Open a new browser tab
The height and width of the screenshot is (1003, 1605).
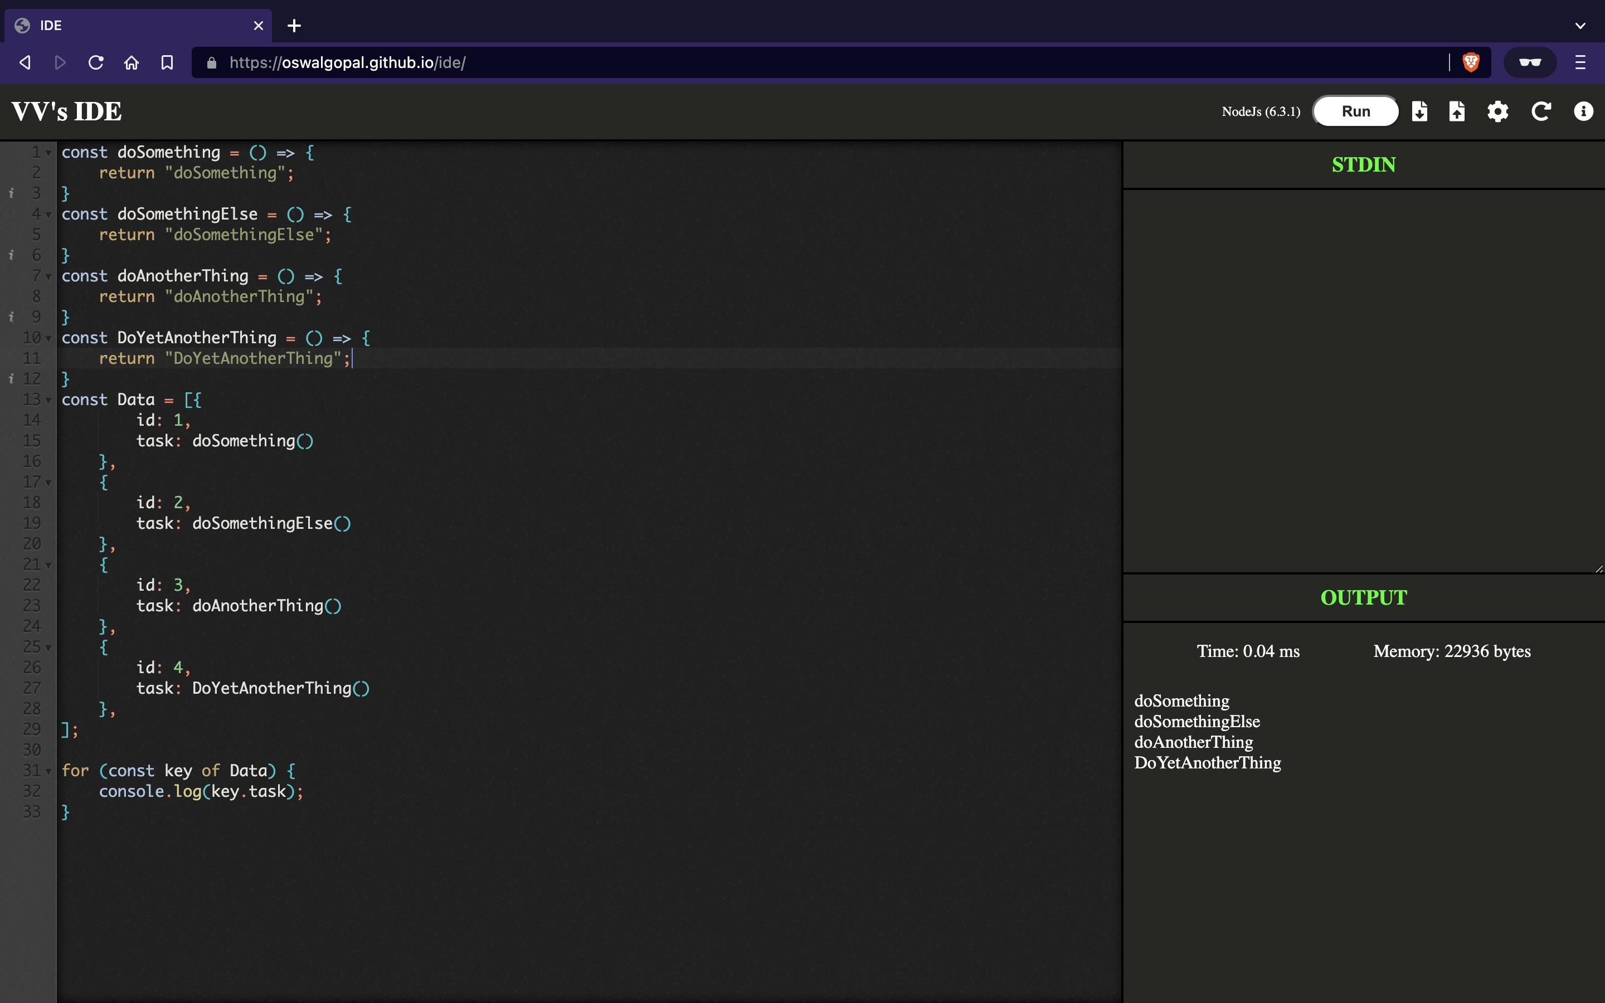(294, 25)
